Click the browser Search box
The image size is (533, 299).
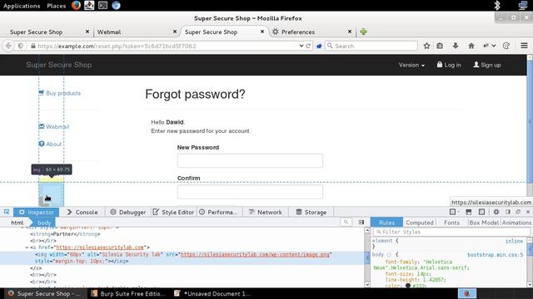371,46
